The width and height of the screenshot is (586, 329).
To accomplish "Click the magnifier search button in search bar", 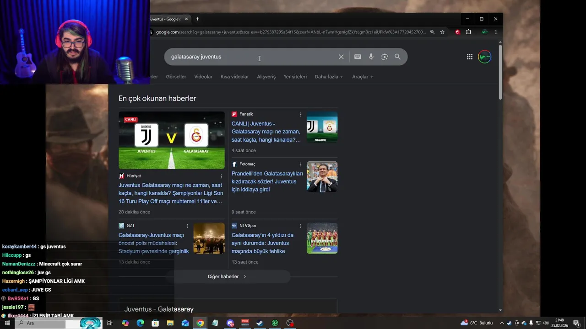I will 397,57.
